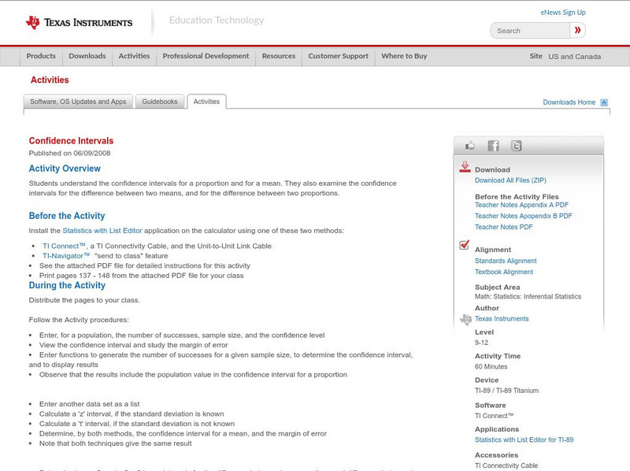Click the gray TI logo beside Author
This screenshot has height=471, width=630.
tap(465, 320)
